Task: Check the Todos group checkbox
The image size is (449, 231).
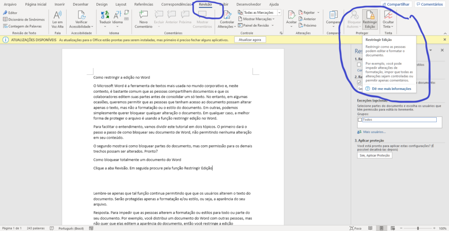Action: [360, 120]
